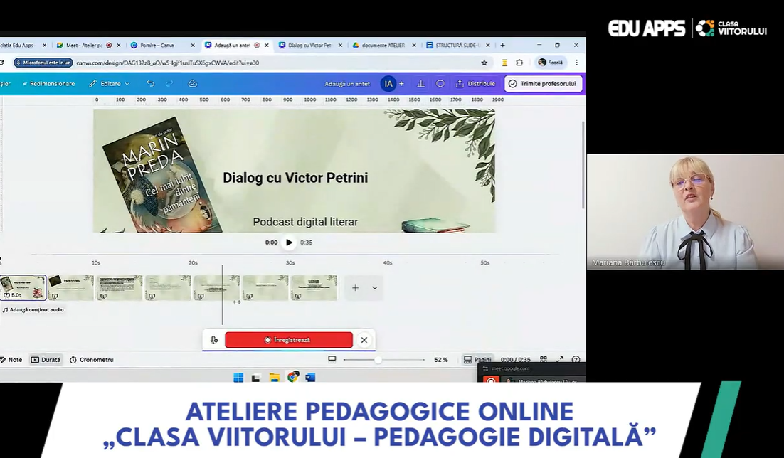784x458 pixels.
Task: Toggle the Durată view button
Action: [x=46, y=359]
